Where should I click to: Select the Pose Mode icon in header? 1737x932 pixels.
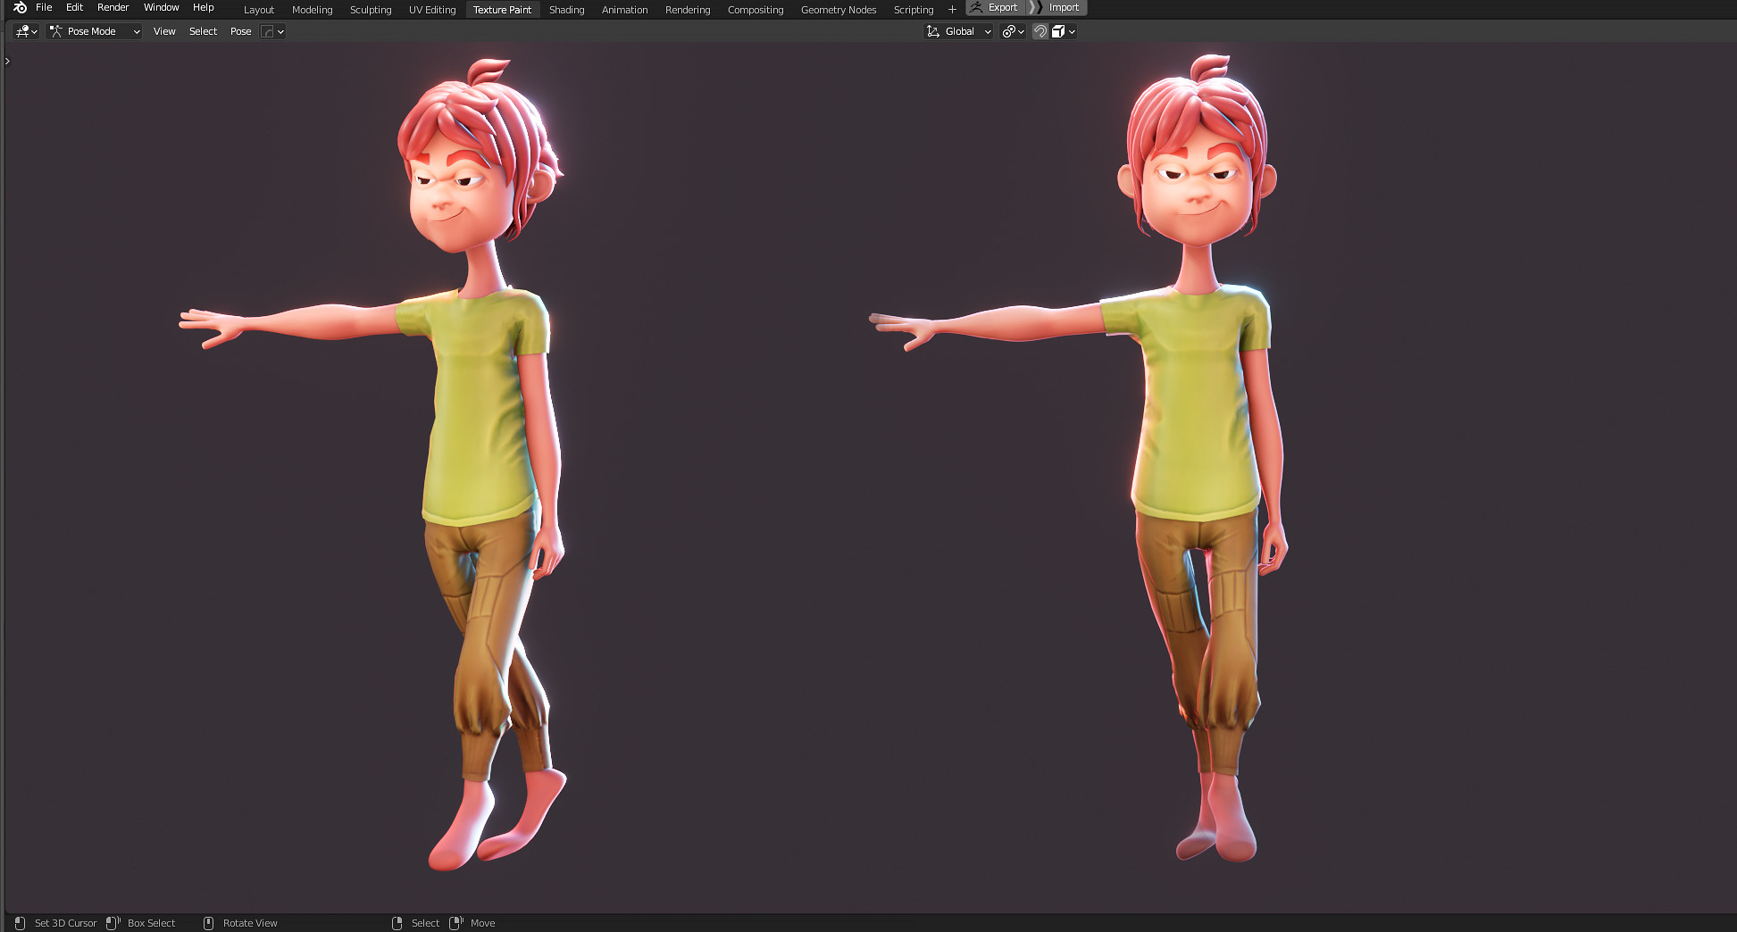(x=57, y=31)
